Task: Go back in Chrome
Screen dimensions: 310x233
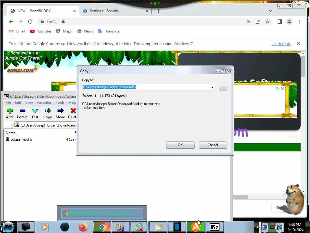Action: tap(11, 22)
